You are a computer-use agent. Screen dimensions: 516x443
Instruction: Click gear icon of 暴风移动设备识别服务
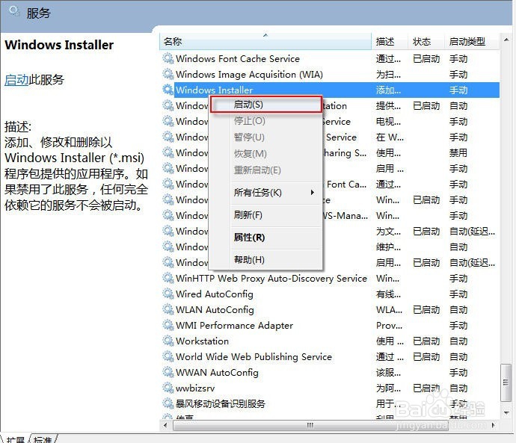(168, 403)
